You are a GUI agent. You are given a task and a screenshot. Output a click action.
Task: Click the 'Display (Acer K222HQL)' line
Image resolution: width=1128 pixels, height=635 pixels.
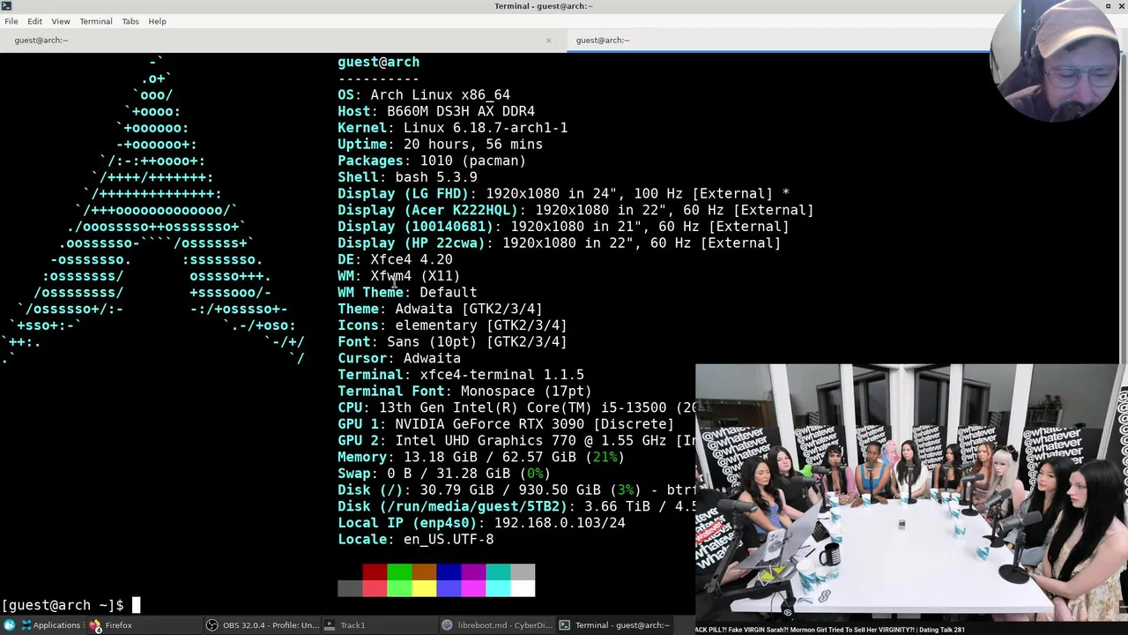click(x=575, y=210)
